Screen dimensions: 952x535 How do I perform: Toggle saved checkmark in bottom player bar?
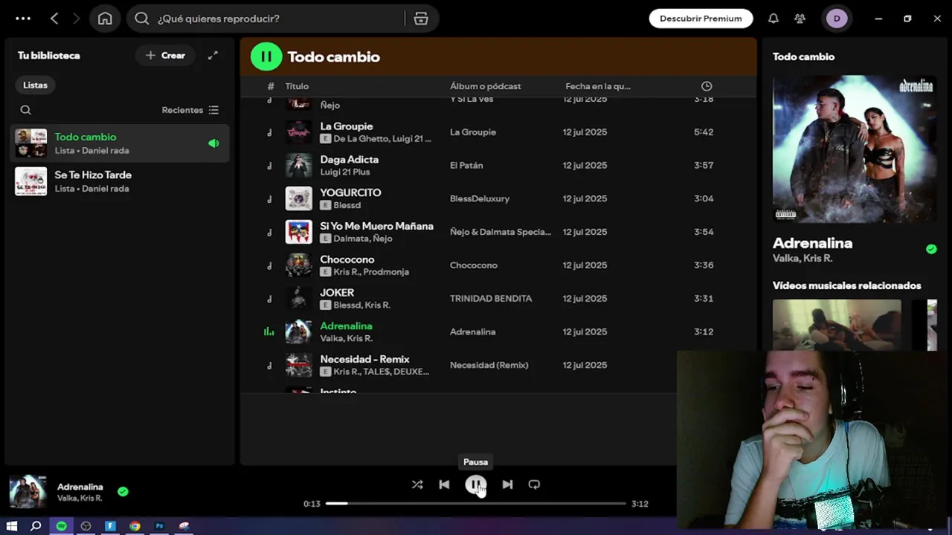click(x=123, y=491)
